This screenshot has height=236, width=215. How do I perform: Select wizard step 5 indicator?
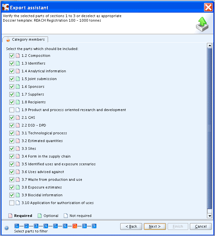pos(55,226)
